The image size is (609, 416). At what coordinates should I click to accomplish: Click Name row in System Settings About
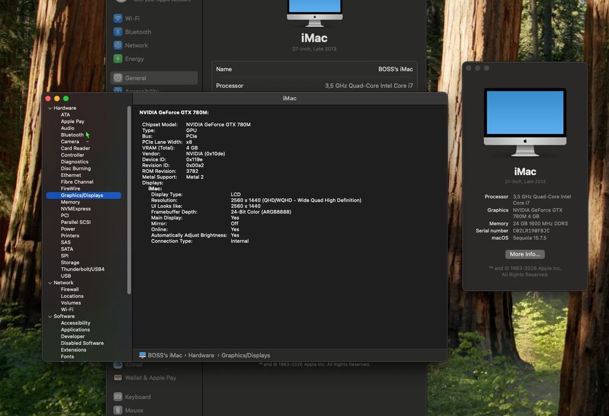pyautogui.click(x=314, y=69)
